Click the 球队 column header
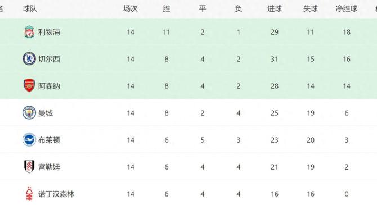377x205 pixels. [30, 9]
